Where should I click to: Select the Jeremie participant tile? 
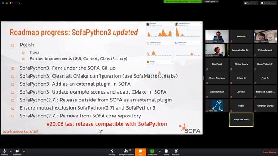[241, 92]
